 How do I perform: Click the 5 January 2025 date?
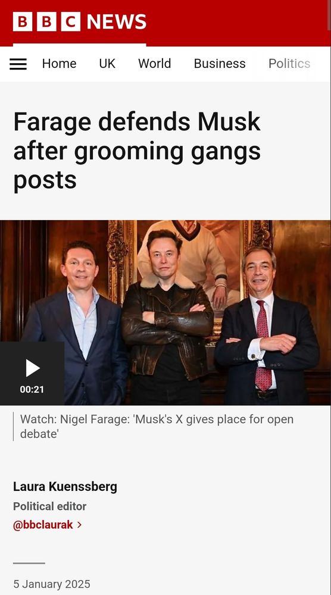52,584
